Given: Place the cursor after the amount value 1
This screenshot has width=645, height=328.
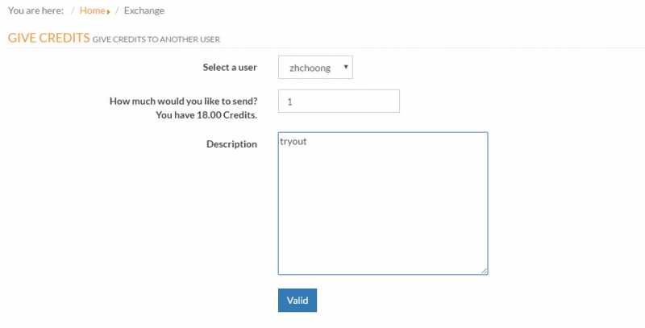Looking at the screenshot, I should 293,102.
